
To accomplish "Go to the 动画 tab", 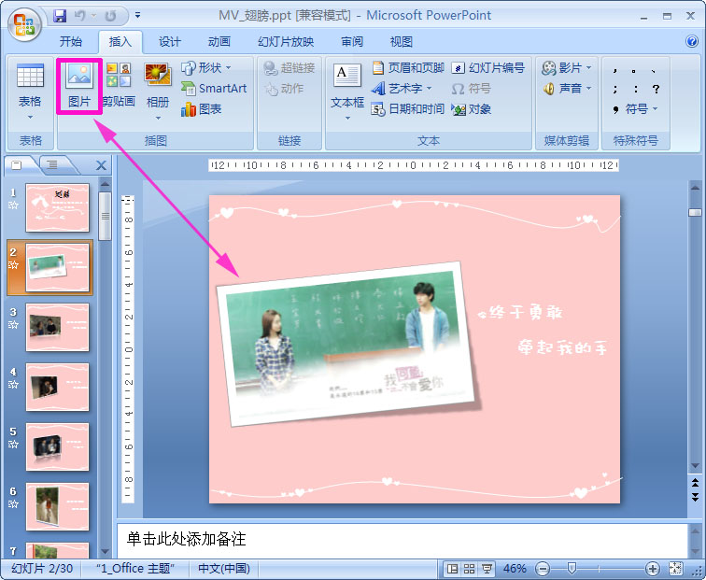I will coord(219,42).
